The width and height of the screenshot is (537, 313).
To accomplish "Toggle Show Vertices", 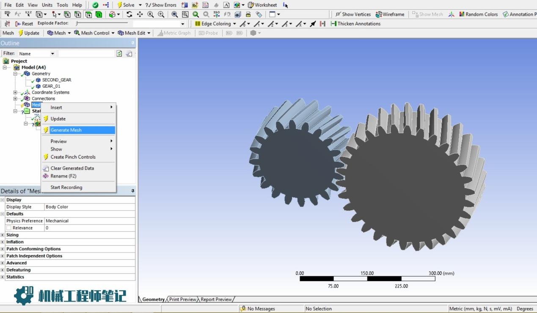I will tap(353, 14).
